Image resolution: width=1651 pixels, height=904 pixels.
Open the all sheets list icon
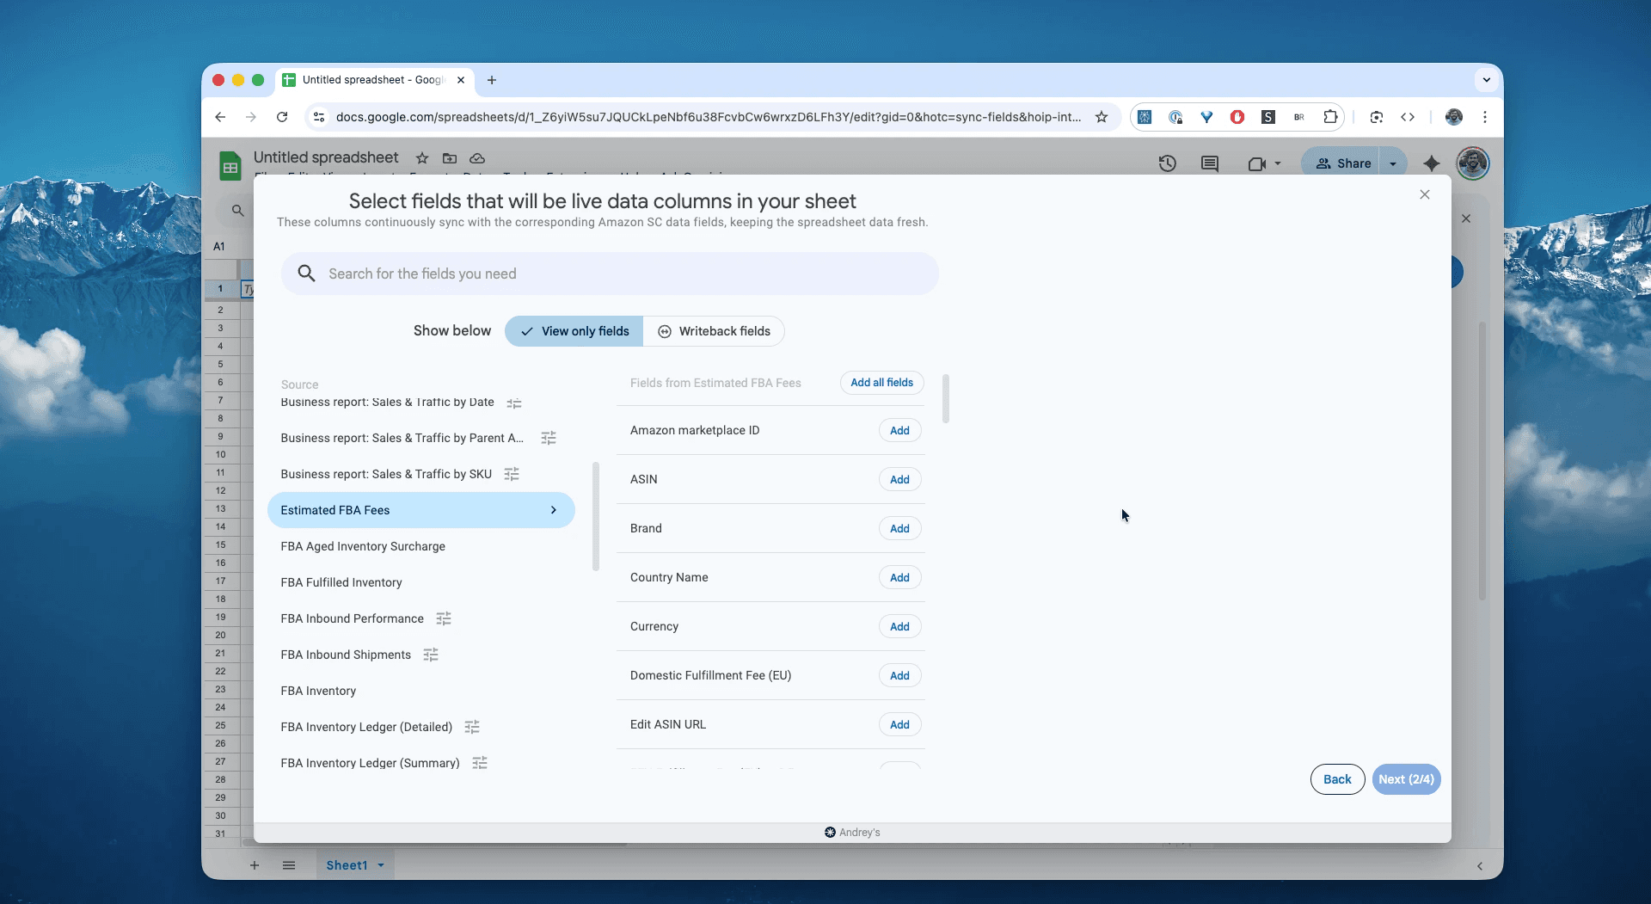tap(289, 865)
